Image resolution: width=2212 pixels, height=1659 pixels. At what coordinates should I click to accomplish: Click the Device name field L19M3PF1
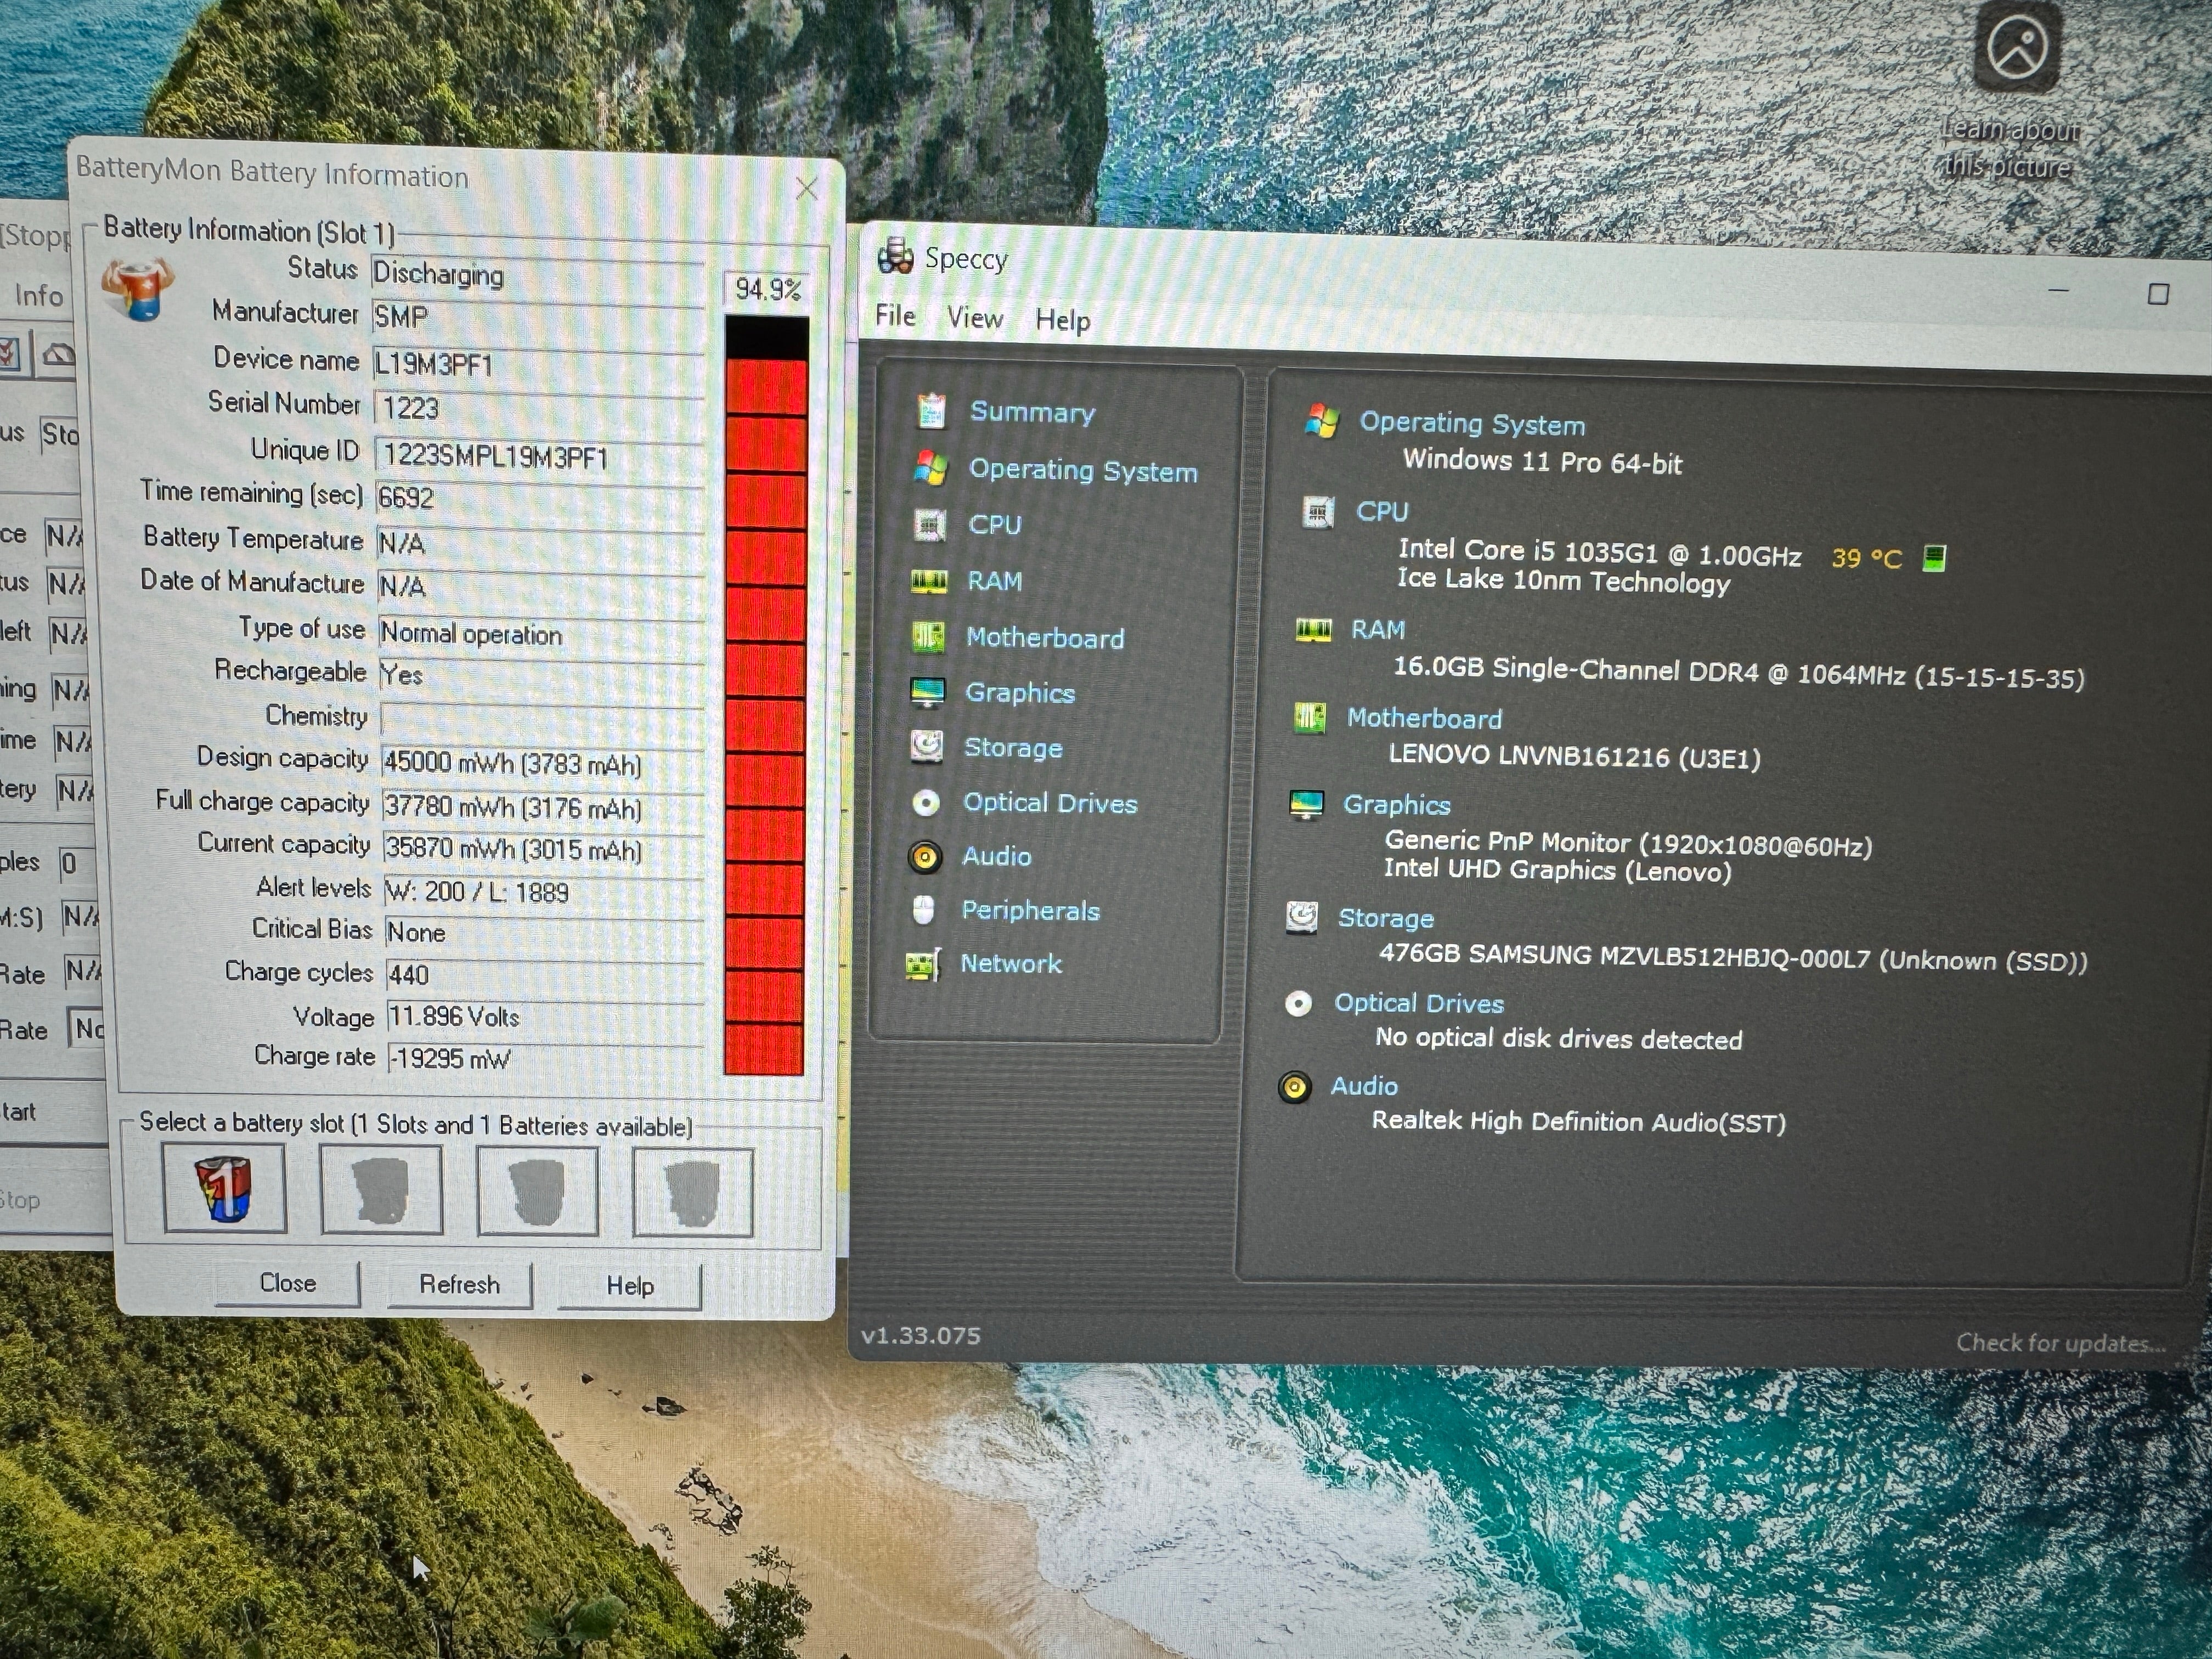pos(538,364)
